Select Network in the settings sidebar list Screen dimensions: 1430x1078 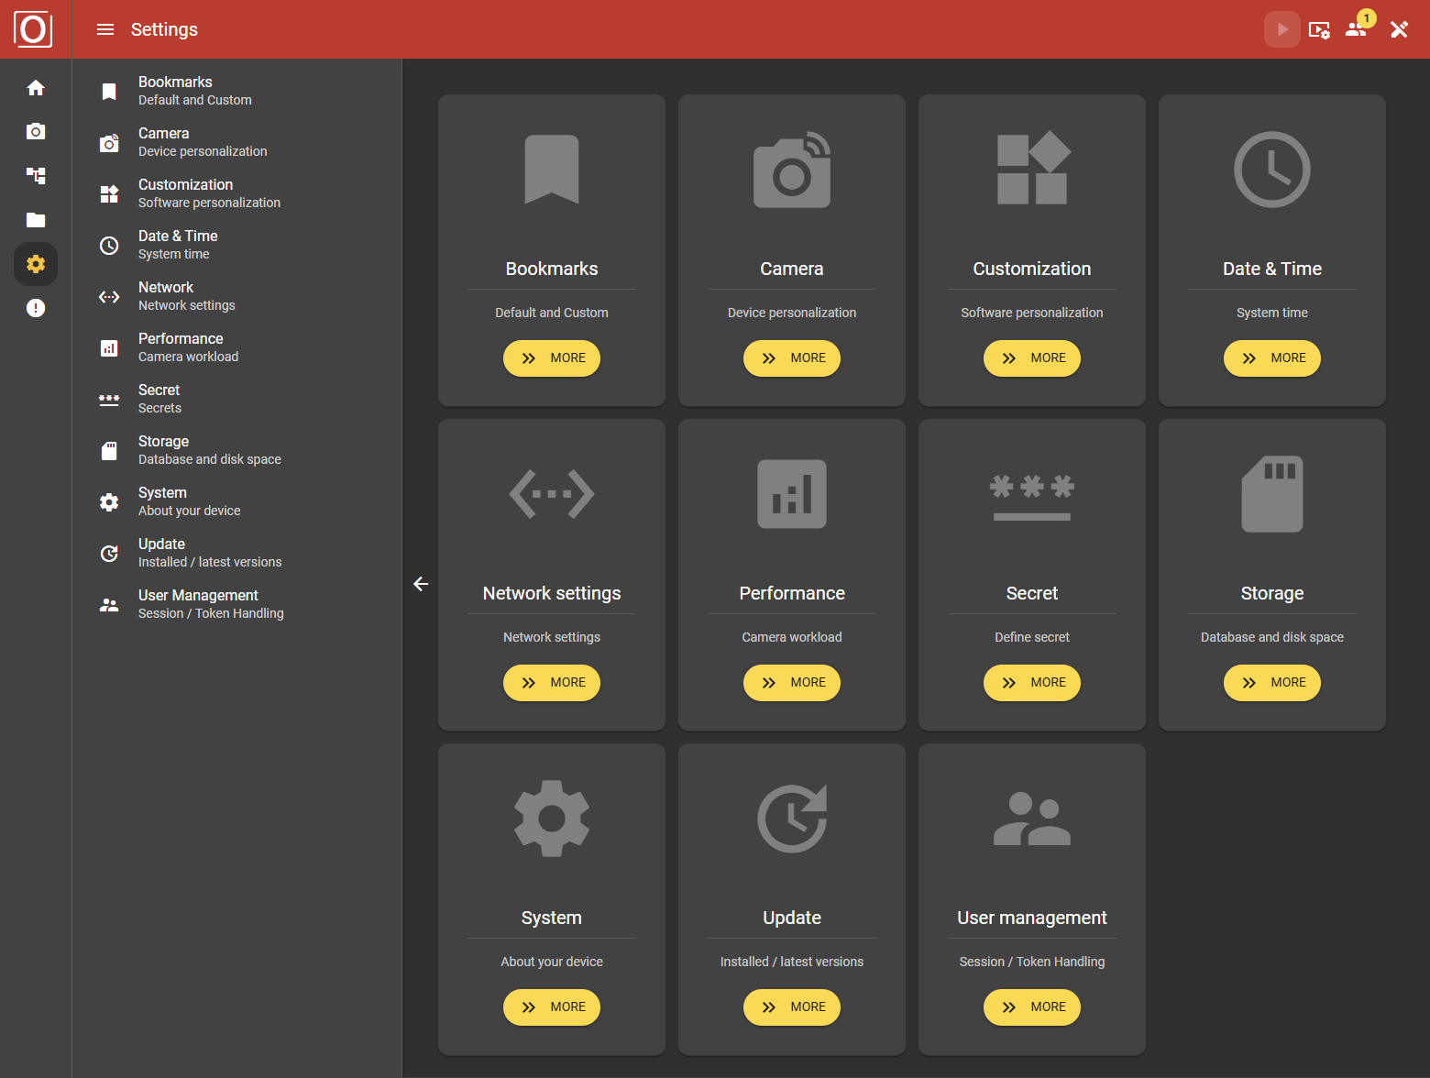coord(186,295)
